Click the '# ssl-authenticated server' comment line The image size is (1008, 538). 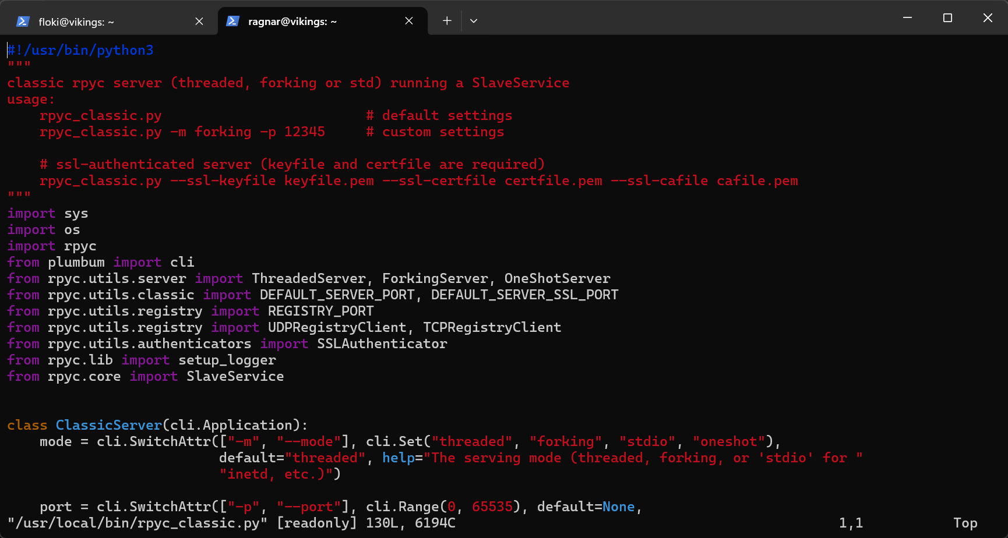tap(292, 164)
